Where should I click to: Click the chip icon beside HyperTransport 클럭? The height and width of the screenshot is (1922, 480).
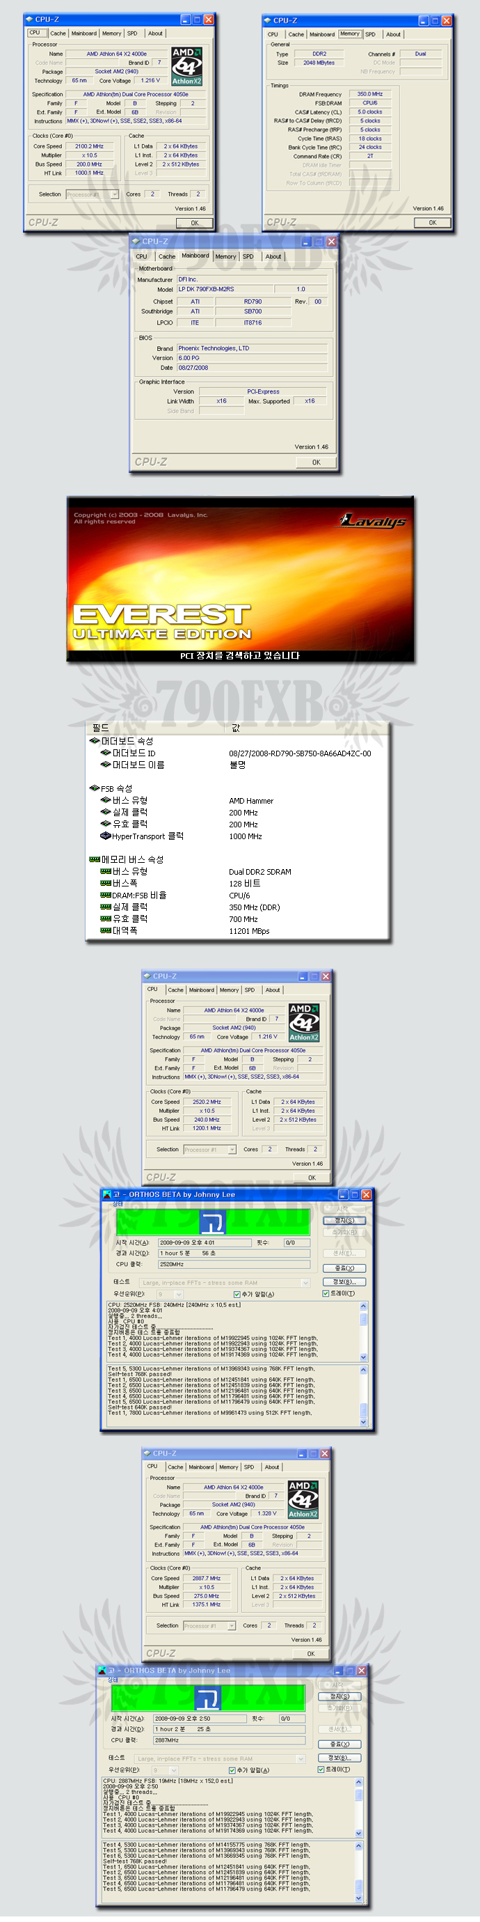[106, 836]
